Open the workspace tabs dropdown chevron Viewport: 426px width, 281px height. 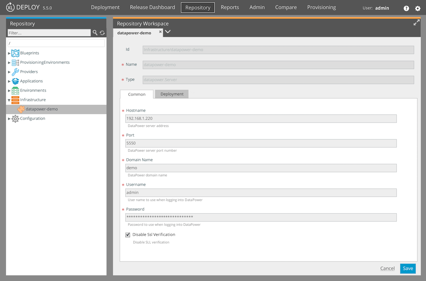point(168,31)
